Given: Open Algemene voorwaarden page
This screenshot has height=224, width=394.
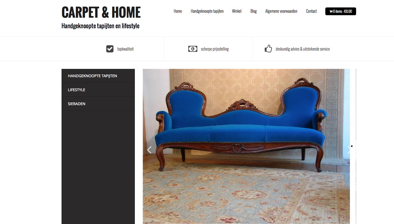Looking at the screenshot, I should tap(281, 11).
